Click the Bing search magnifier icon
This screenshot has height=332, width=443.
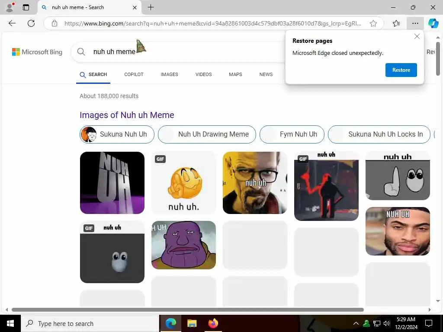(81, 52)
